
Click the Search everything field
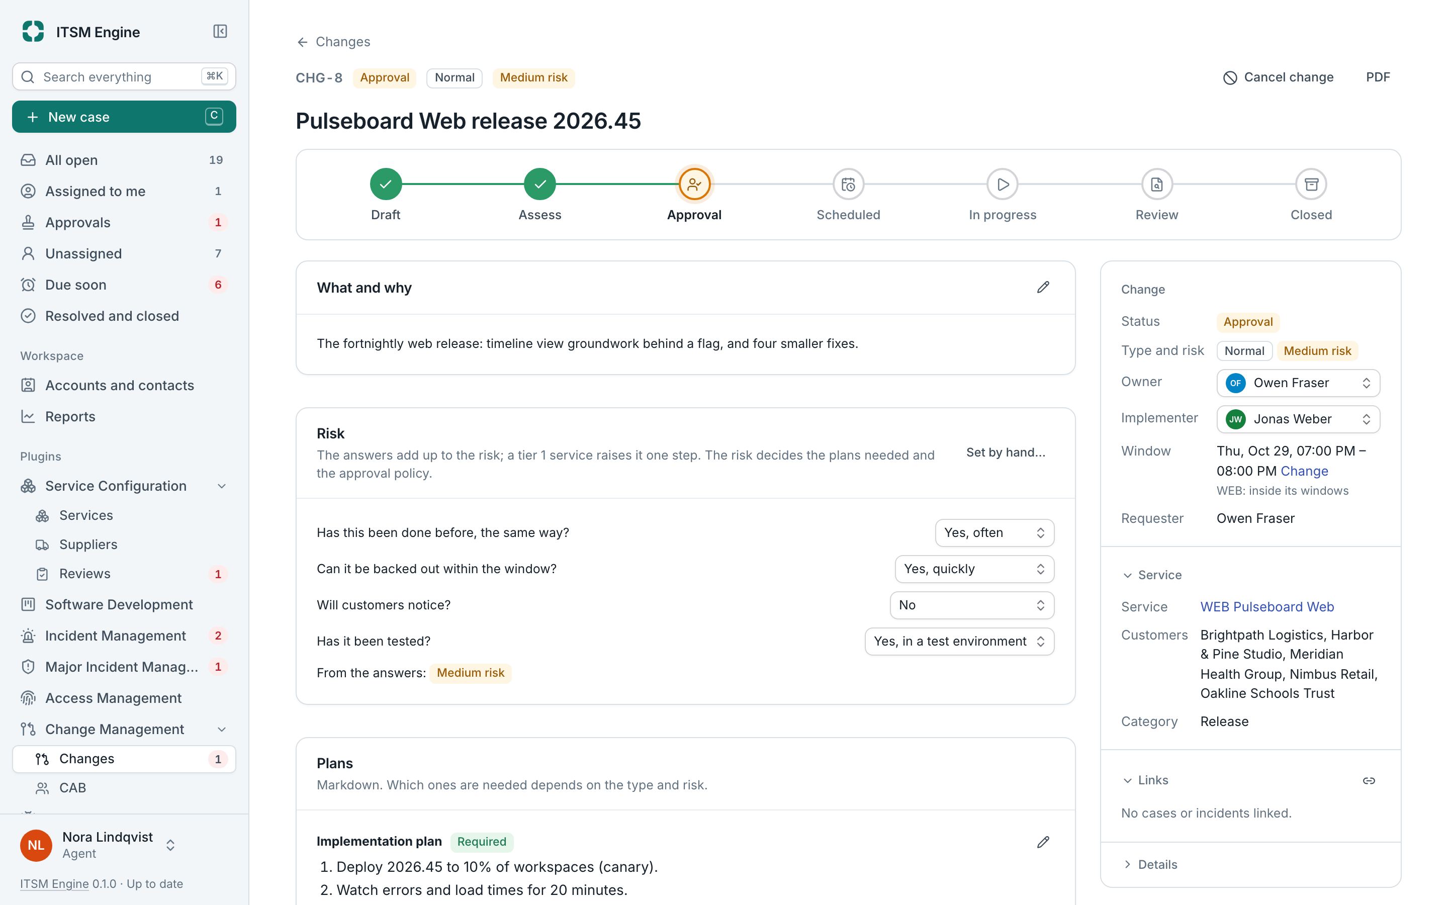[x=124, y=76]
